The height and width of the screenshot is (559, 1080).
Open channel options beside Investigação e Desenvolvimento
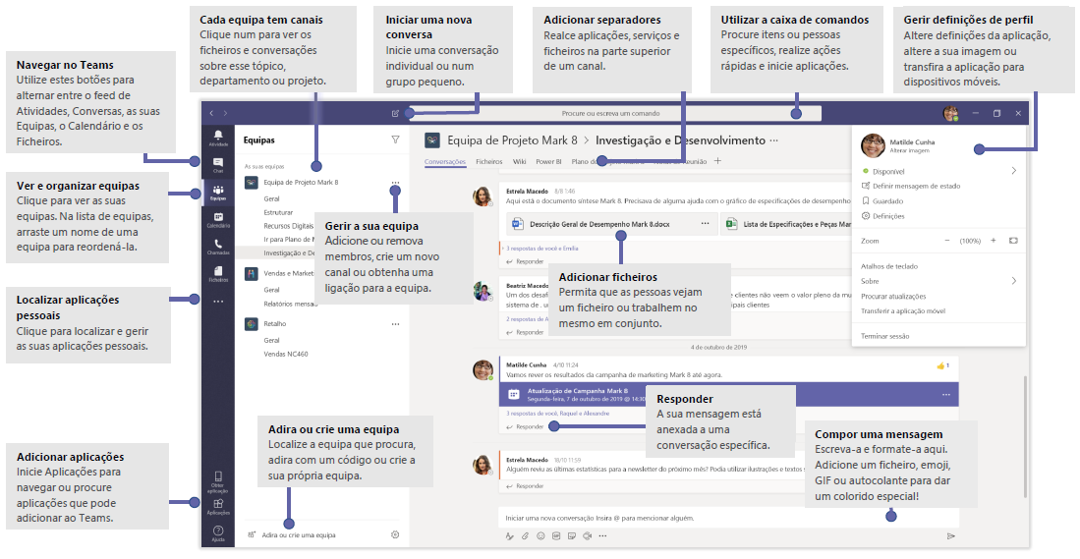774,140
